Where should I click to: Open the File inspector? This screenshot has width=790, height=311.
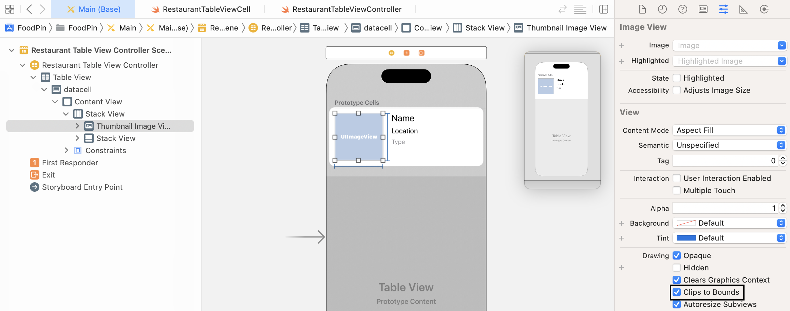[642, 9]
